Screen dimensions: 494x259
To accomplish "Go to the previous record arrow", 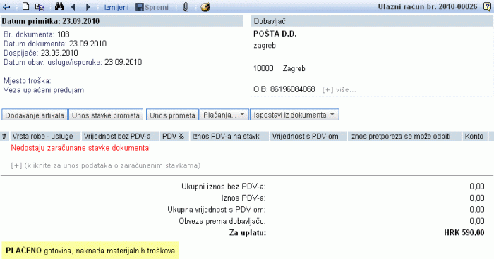I will (x=73, y=7).
